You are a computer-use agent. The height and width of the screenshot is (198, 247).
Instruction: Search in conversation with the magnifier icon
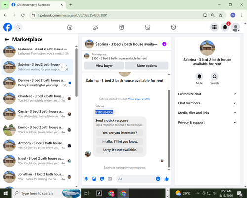(215, 76)
